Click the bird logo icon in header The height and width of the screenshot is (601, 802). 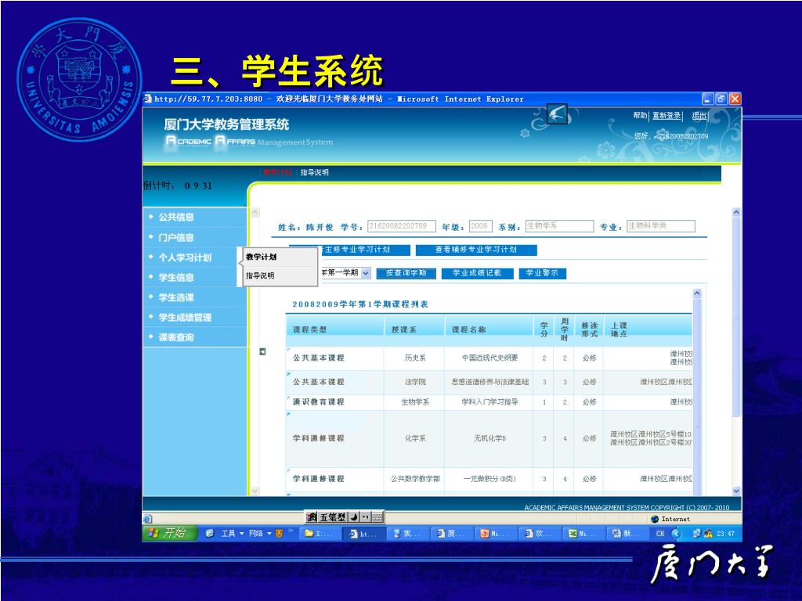[557, 113]
